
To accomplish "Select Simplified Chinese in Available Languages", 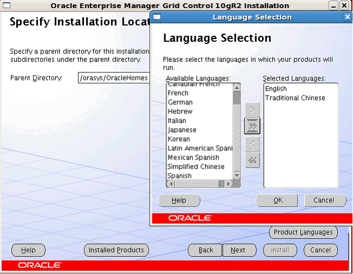I will click(x=200, y=167).
